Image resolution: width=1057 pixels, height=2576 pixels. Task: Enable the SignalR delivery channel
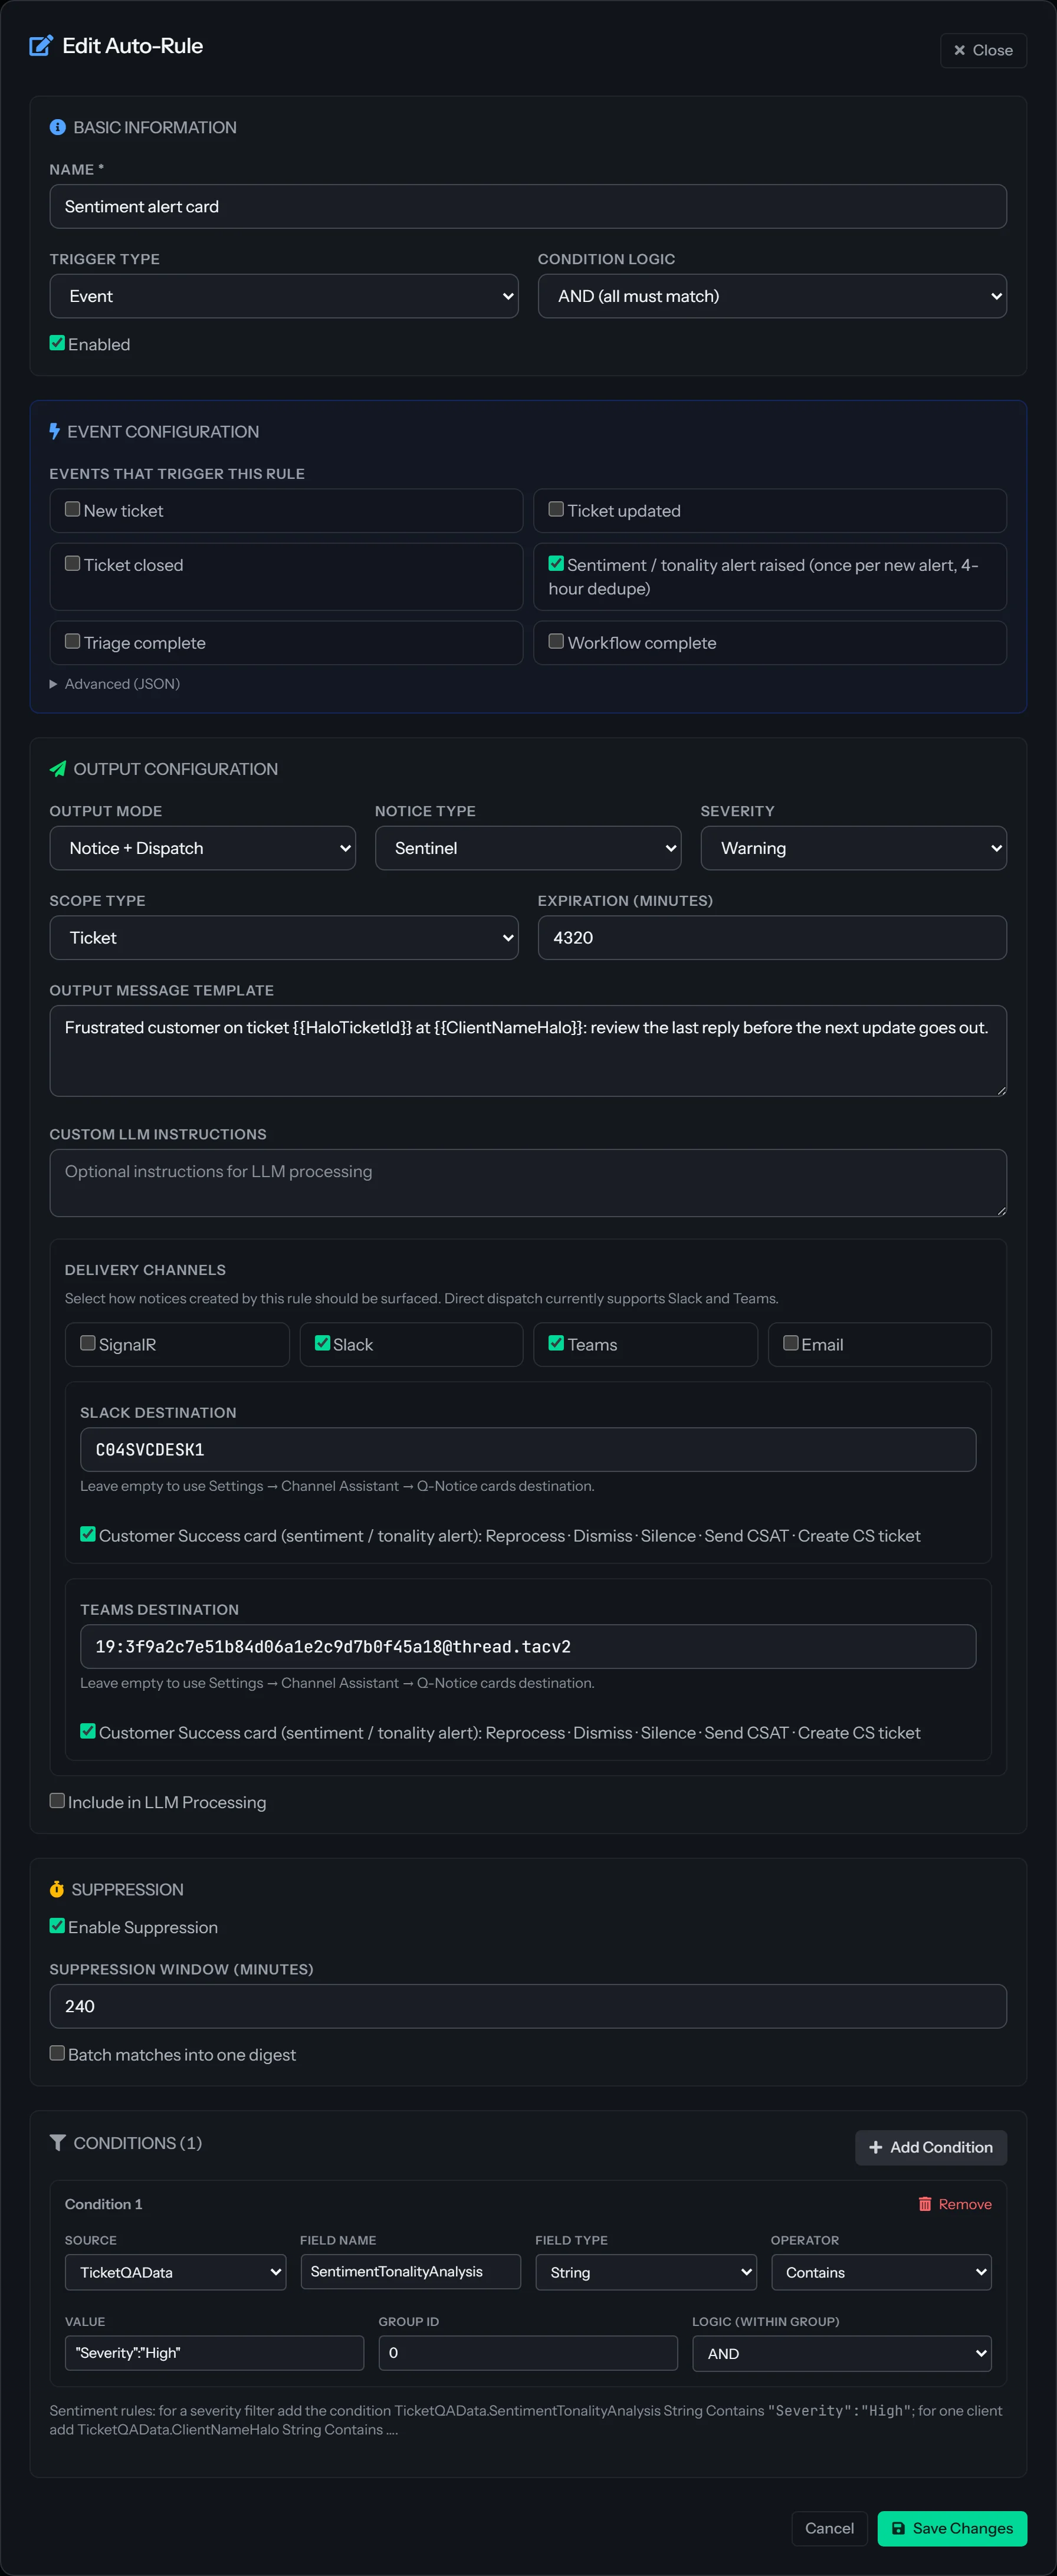(x=88, y=1343)
